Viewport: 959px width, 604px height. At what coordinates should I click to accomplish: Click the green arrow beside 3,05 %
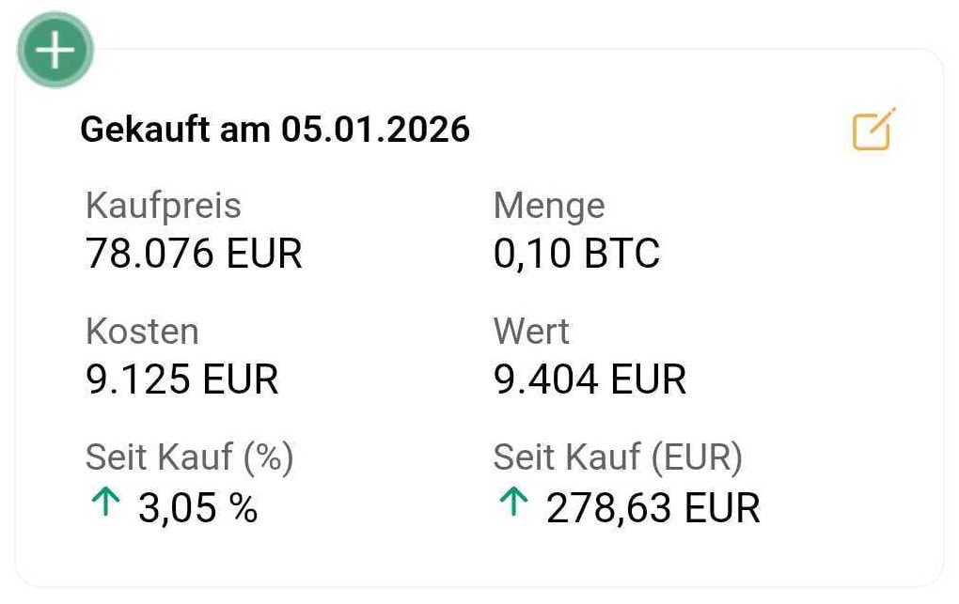tap(104, 503)
